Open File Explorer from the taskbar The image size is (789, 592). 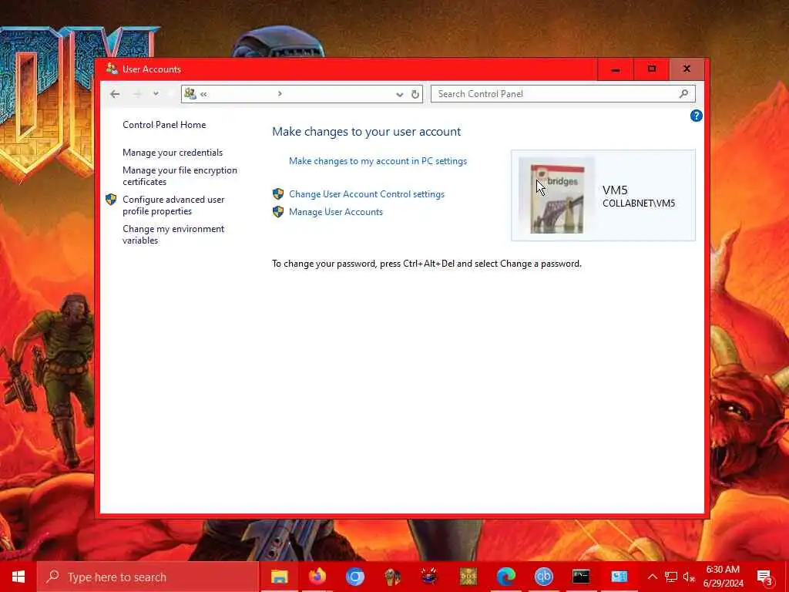[x=279, y=577]
